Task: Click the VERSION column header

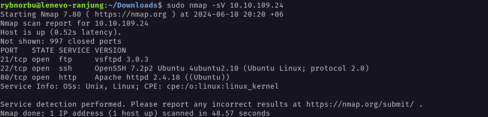Action: click(110, 50)
